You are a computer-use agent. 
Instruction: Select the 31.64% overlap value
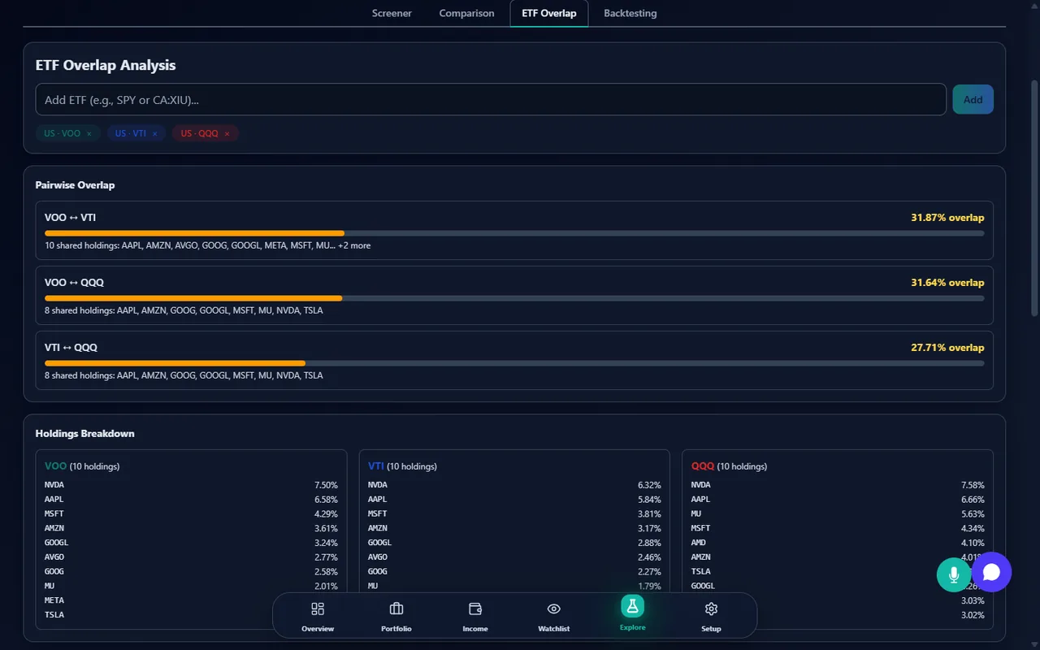point(947,283)
